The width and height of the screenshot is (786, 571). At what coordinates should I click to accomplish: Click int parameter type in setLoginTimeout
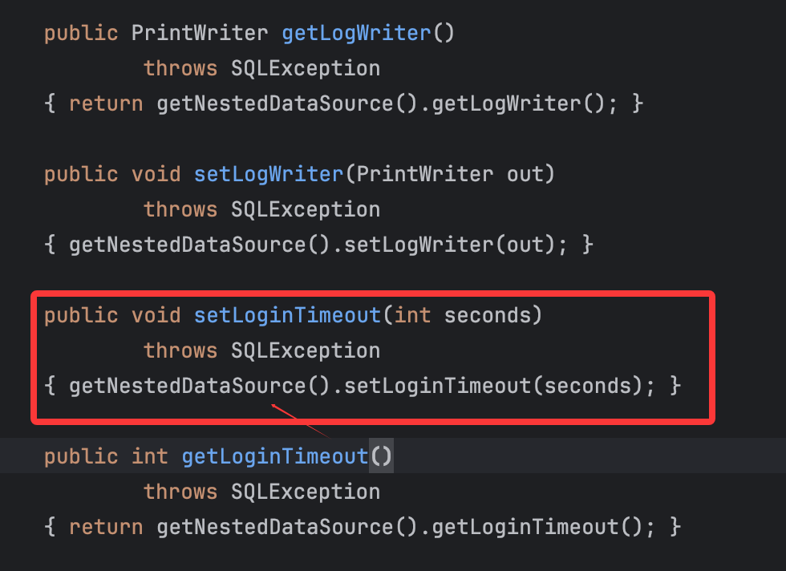[412, 316]
